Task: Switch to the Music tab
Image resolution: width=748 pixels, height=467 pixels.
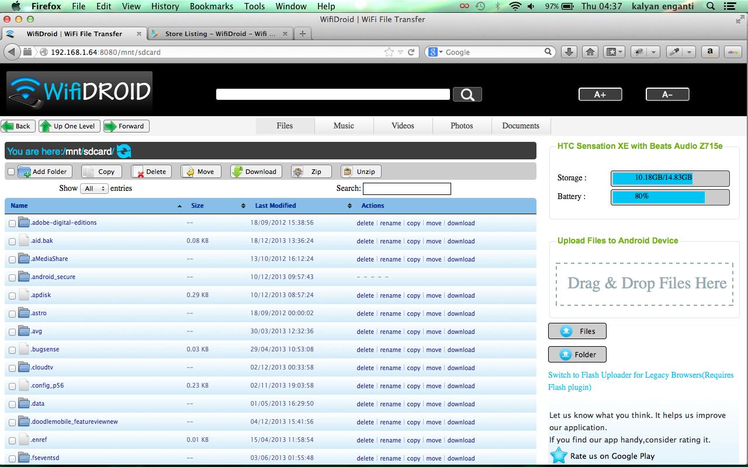Action: [x=344, y=126]
